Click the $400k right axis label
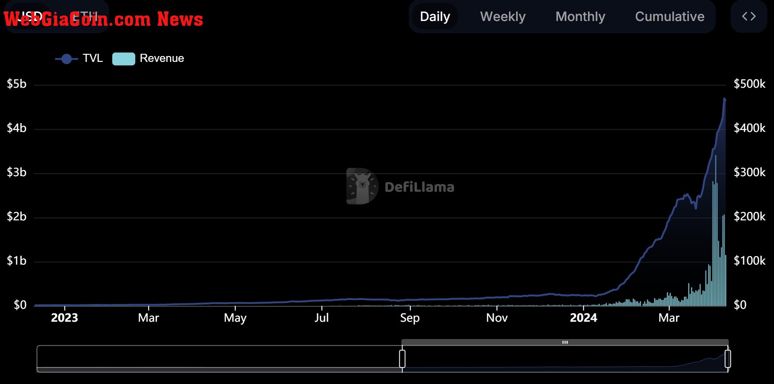The height and width of the screenshot is (384, 774). click(x=749, y=128)
